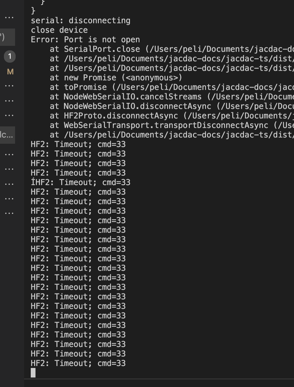Click the last "HF2: Timeout; cmd=33" line
The height and width of the screenshot is (387, 294).
(x=78, y=363)
